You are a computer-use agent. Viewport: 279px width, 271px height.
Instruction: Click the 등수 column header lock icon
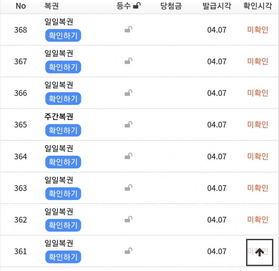pyautogui.click(x=137, y=6)
